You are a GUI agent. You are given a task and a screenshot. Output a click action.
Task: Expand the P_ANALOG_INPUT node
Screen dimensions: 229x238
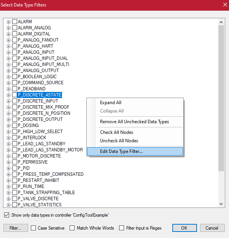pyautogui.click(x=8, y=52)
